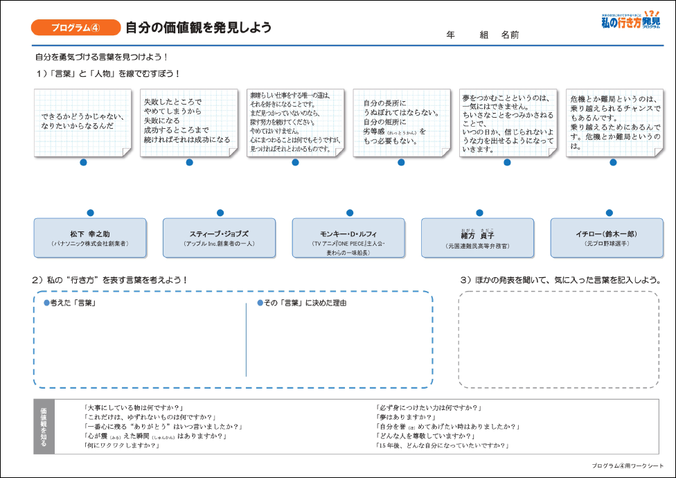Click the gray 価値観を知る side label

44,427
